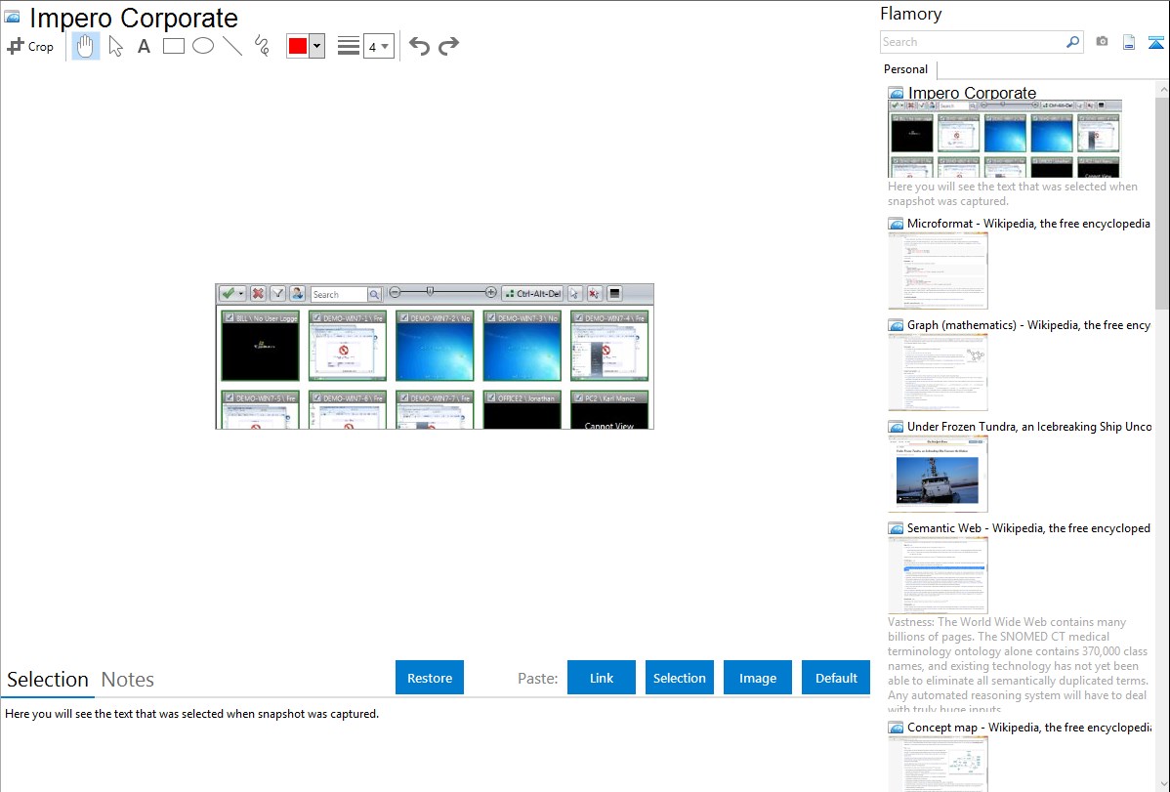Select the straight line tool

pos(232,46)
